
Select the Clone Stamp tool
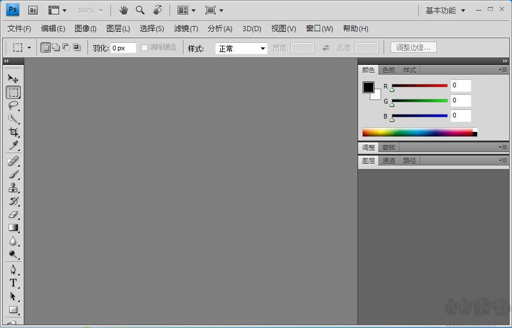coord(13,188)
